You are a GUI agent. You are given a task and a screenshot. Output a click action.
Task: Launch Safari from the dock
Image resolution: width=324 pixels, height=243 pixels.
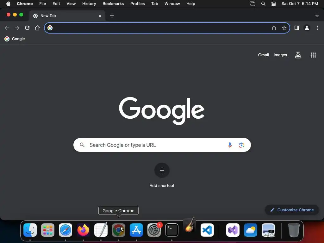(x=65, y=230)
